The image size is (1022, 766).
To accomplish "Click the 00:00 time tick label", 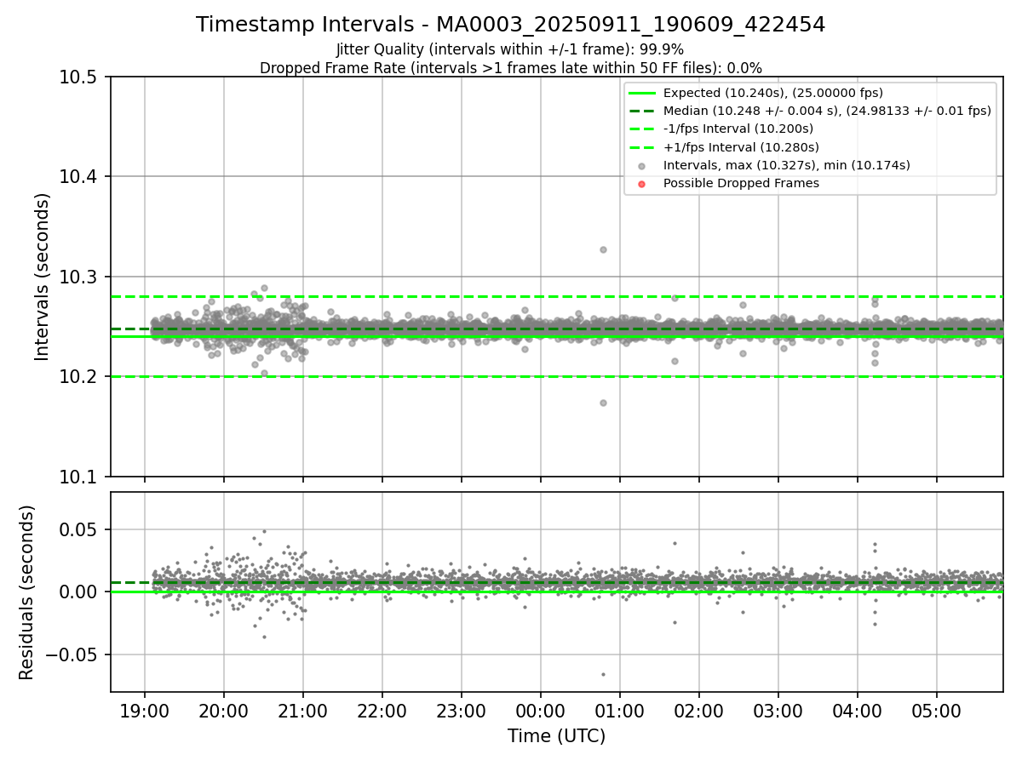I will [x=541, y=710].
